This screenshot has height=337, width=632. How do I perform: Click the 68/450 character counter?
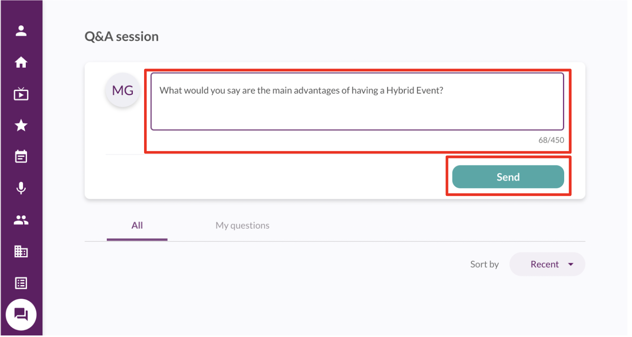click(x=551, y=140)
